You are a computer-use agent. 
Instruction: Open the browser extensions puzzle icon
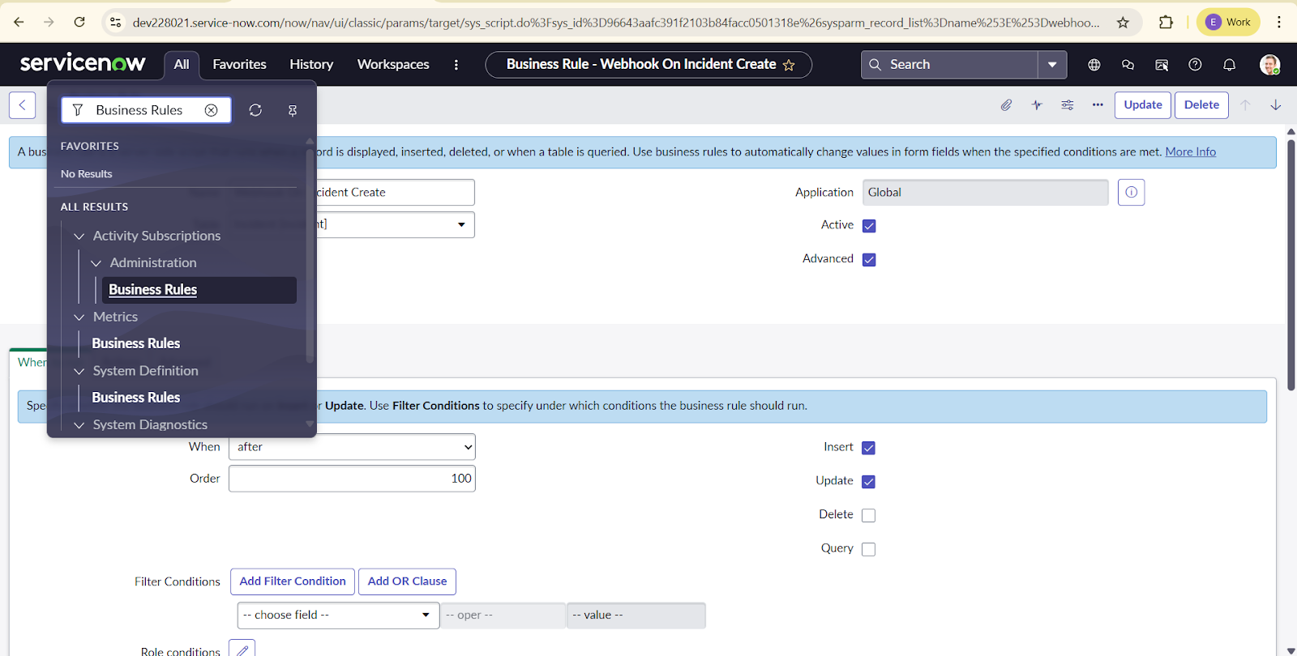coord(1166,22)
